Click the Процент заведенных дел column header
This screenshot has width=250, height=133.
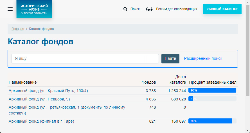(x=213, y=82)
